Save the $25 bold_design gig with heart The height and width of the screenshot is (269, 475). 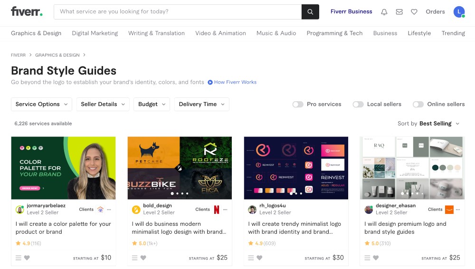tap(143, 258)
